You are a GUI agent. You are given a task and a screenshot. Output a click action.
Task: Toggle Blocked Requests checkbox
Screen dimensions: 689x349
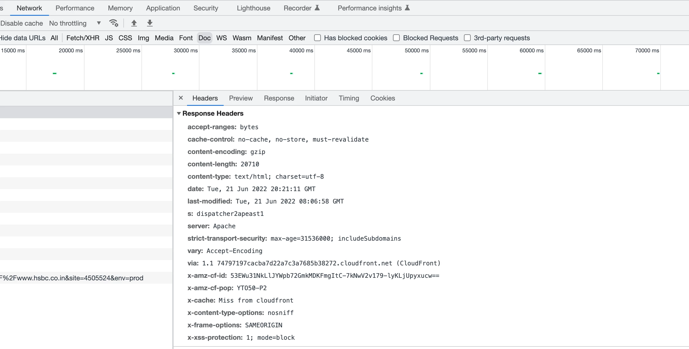[x=396, y=38]
